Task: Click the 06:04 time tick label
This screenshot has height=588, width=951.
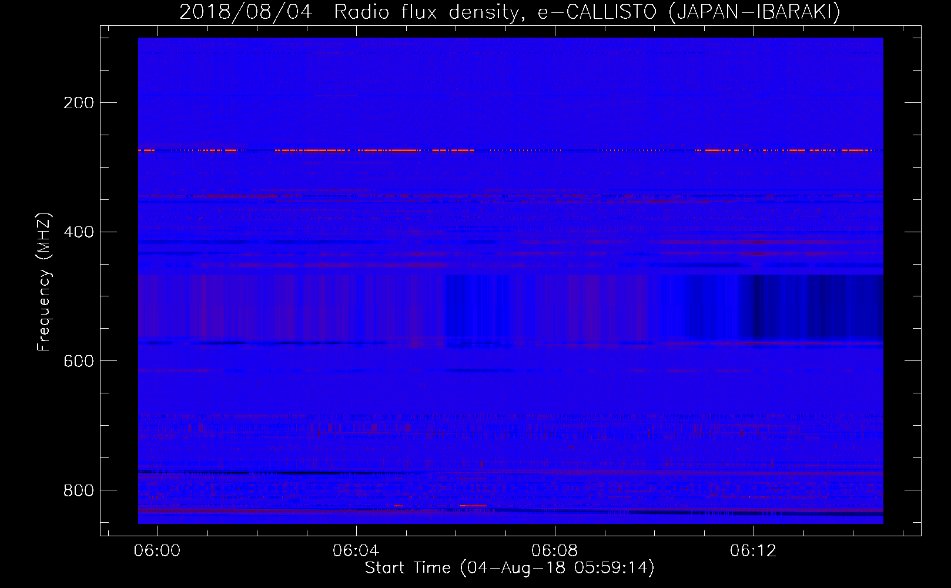Action: [x=356, y=550]
